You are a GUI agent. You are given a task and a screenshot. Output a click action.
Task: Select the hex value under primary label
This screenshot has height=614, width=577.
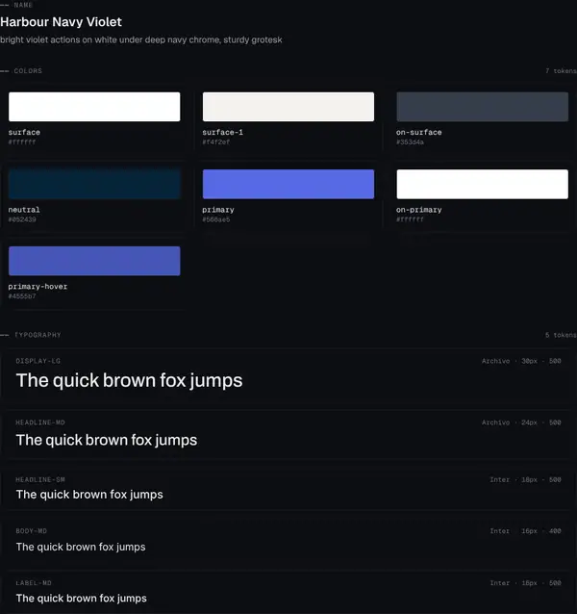pos(216,219)
